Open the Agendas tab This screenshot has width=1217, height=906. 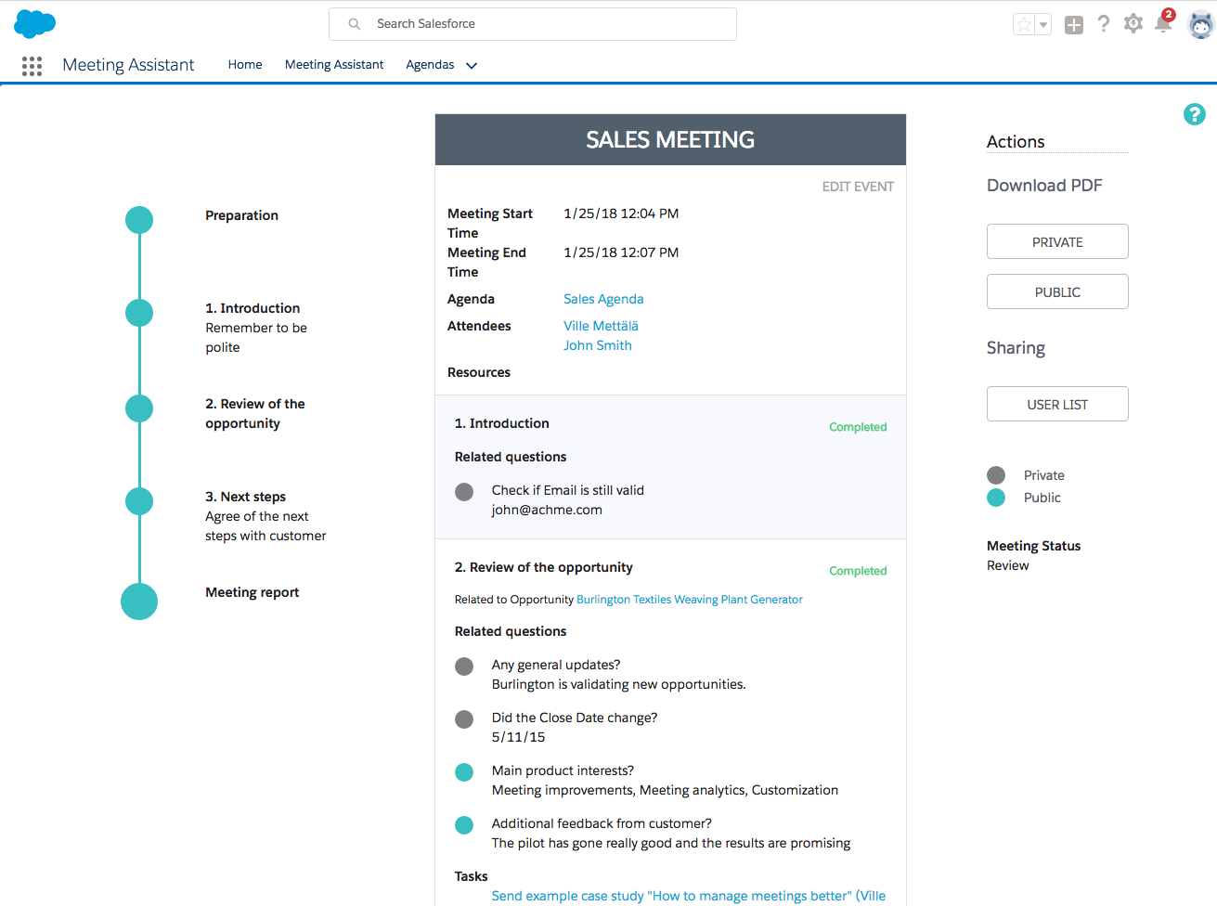[x=430, y=65]
